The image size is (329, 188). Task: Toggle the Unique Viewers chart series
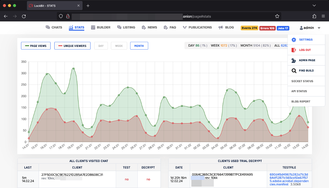(x=72, y=46)
